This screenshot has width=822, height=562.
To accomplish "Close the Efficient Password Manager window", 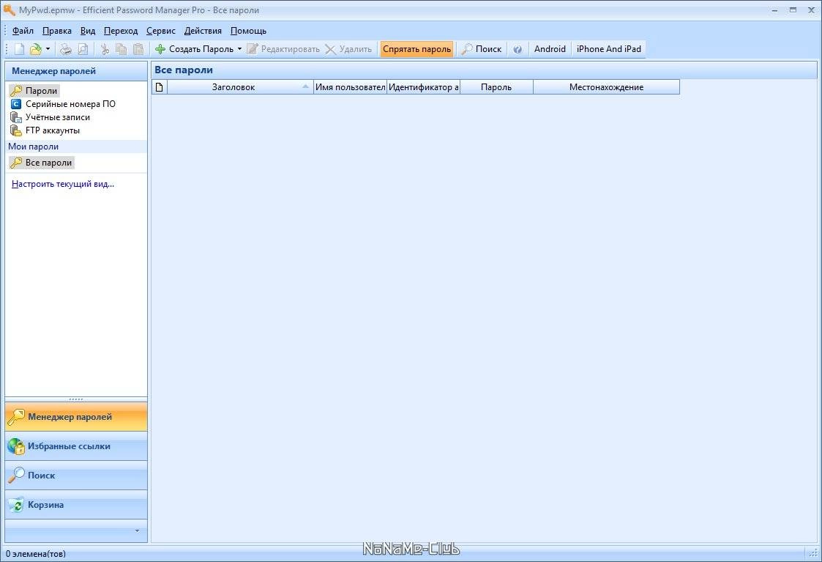I will coord(811,10).
